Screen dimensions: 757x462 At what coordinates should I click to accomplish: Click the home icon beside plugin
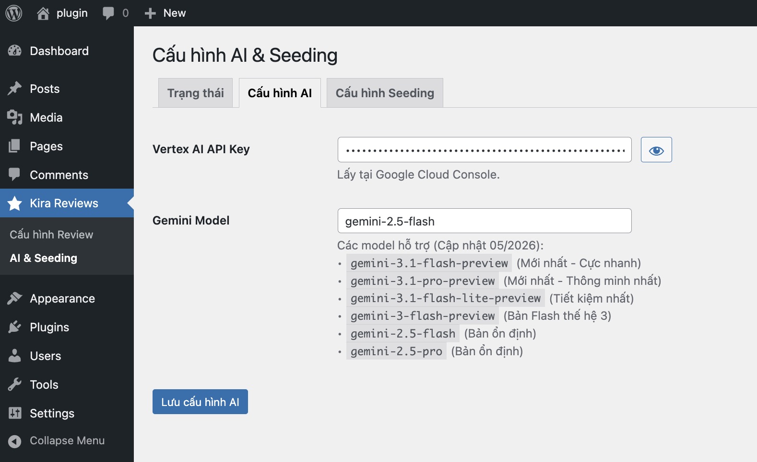tap(43, 13)
